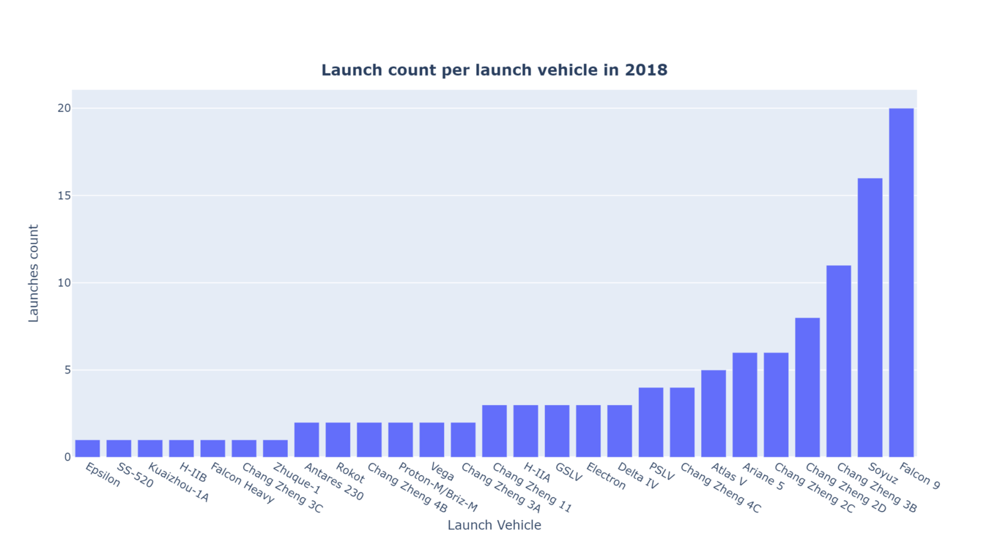Click the 'Launch Vehicle' x-axis title
The height and width of the screenshot is (539, 989).
(494, 525)
